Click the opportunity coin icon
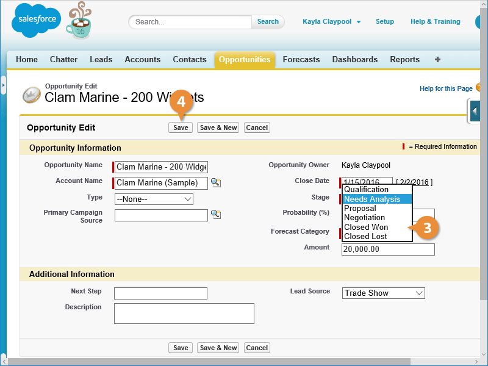The image size is (488, 366). point(32,95)
